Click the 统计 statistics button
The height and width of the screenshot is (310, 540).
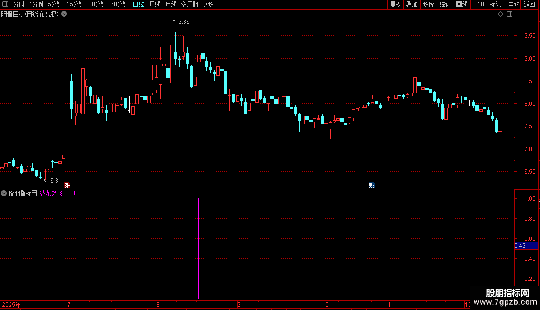point(445,4)
